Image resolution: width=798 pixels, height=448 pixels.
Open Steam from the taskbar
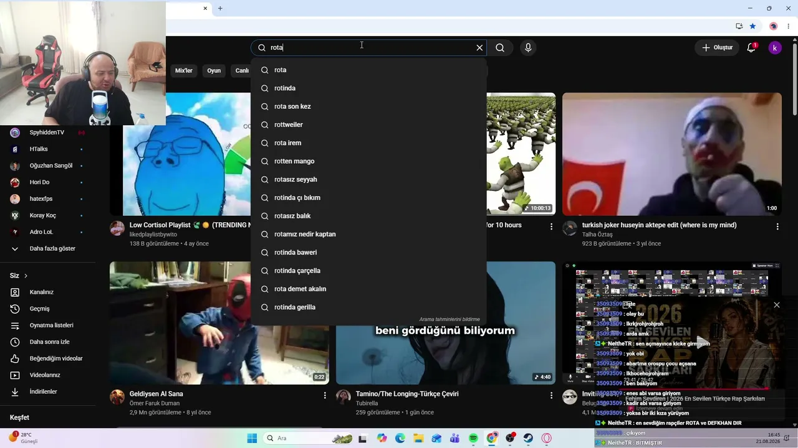click(528, 438)
